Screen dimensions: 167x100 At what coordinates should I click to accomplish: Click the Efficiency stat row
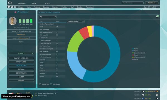coord(52,74)
